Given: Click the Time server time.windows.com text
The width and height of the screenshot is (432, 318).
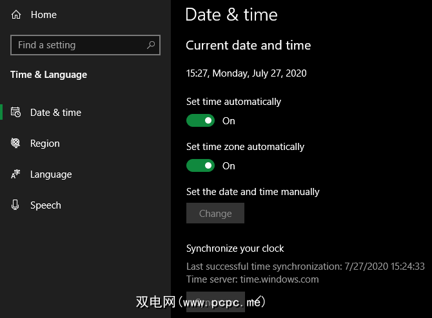Looking at the screenshot, I should click(x=252, y=279).
